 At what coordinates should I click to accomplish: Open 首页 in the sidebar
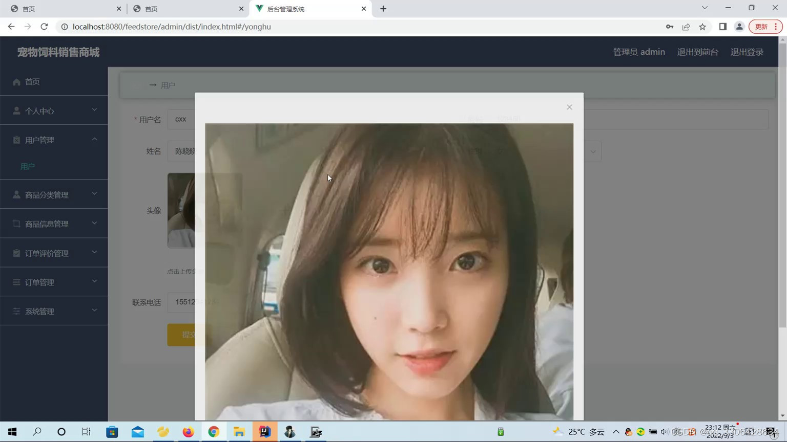point(54,82)
